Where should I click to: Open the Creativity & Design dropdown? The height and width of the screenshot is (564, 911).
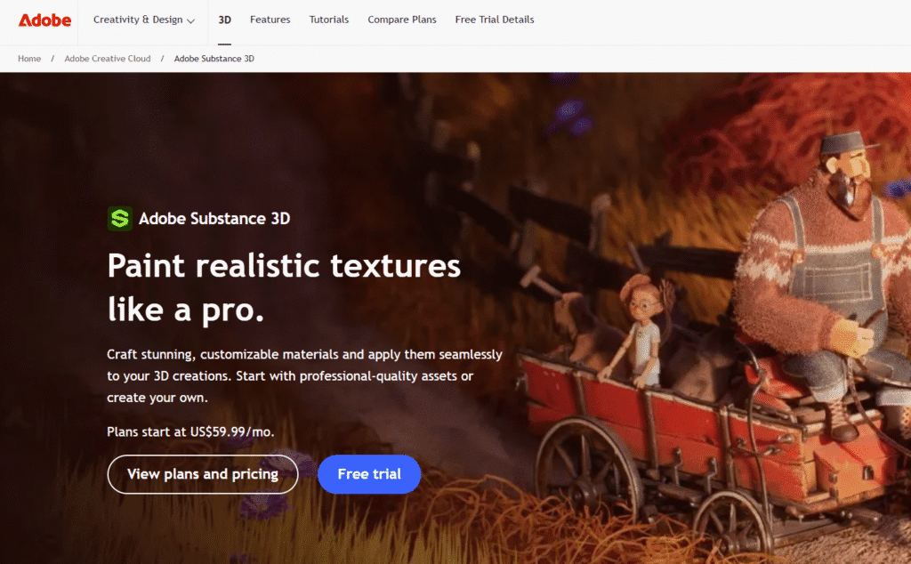pyautogui.click(x=138, y=19)
